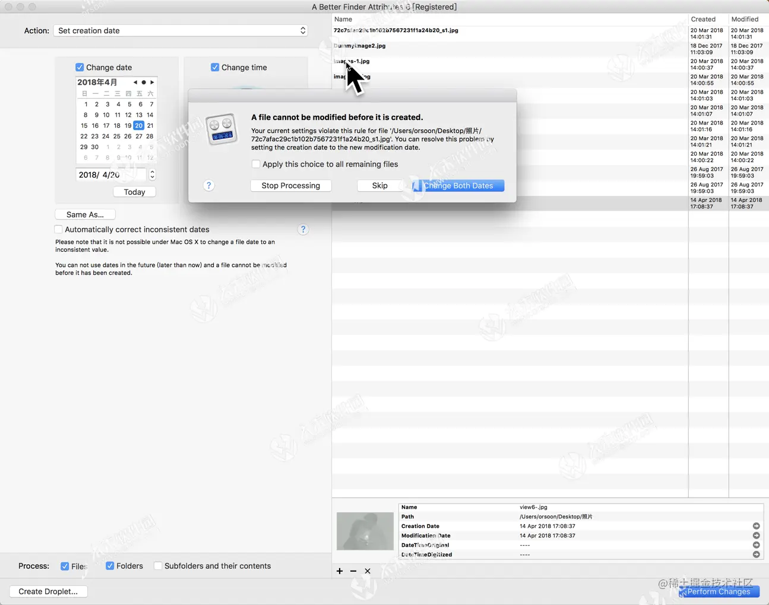
Task: Click the 2018年4月 calendar month title
Action: click(97, 83)
